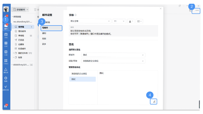Open the 日程 (Calendar) sidebar icon

[6, 44]
